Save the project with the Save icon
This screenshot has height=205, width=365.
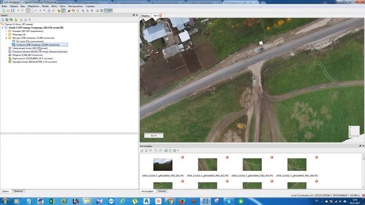click(x=13, y=11)
